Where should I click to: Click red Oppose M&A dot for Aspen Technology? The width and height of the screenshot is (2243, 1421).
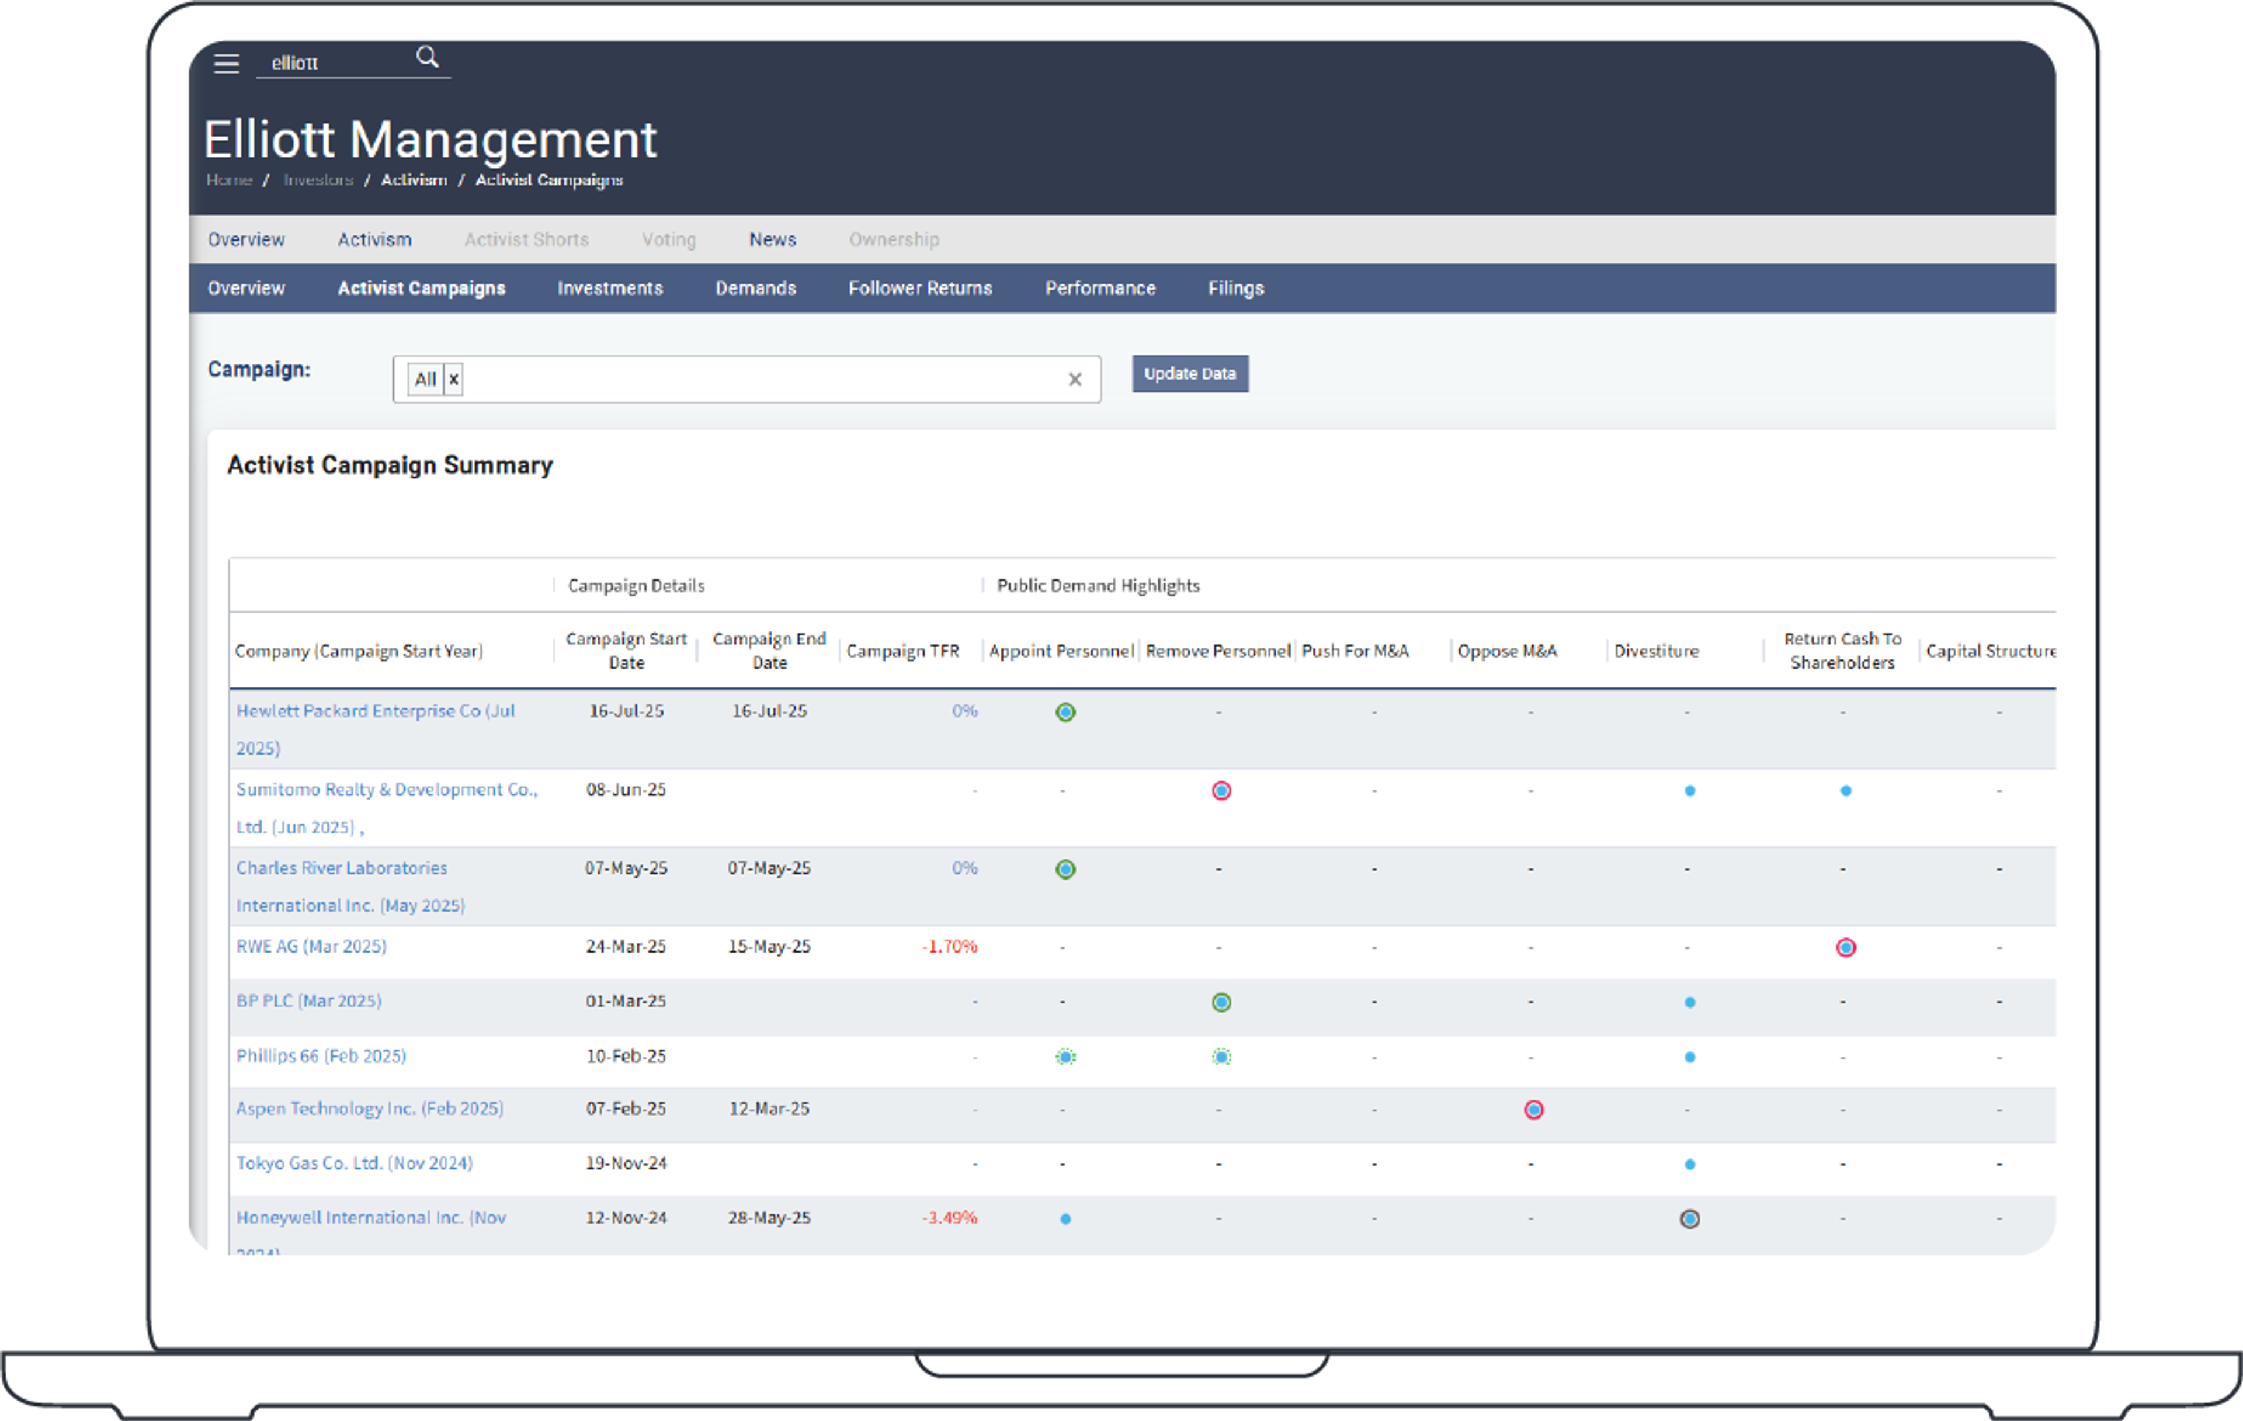tap(1533, 1109)
